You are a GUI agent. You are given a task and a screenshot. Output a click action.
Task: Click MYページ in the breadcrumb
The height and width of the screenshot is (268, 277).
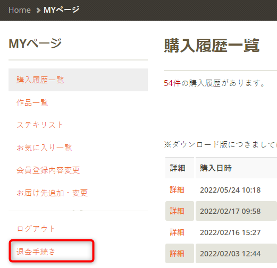click(62, 10)
